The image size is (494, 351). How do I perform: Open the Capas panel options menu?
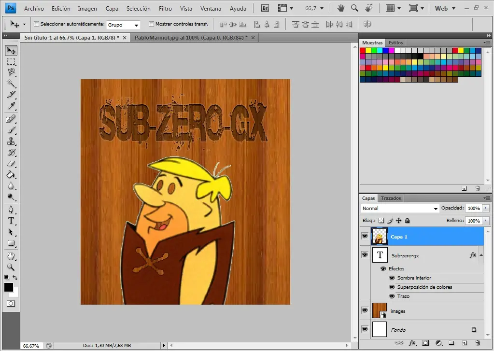(487, 198)
